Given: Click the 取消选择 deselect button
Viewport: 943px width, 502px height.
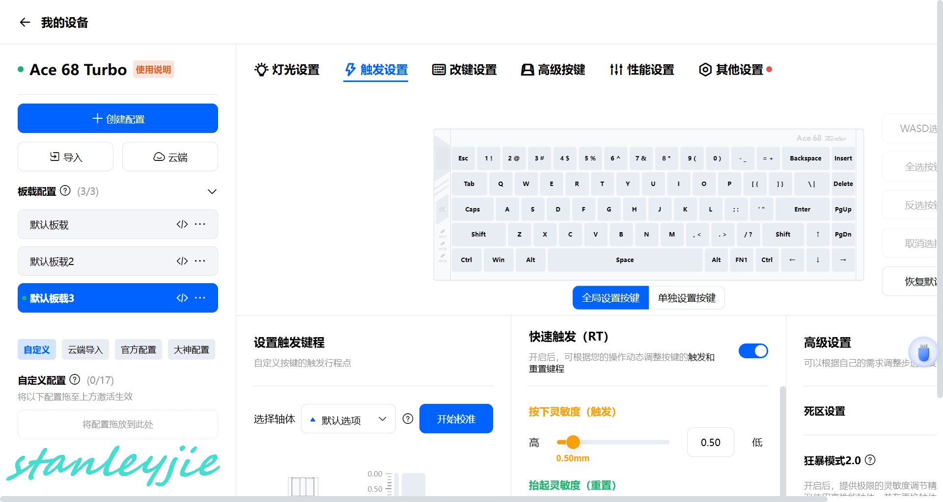Looking at the screenshot, I should coord(910,243).
